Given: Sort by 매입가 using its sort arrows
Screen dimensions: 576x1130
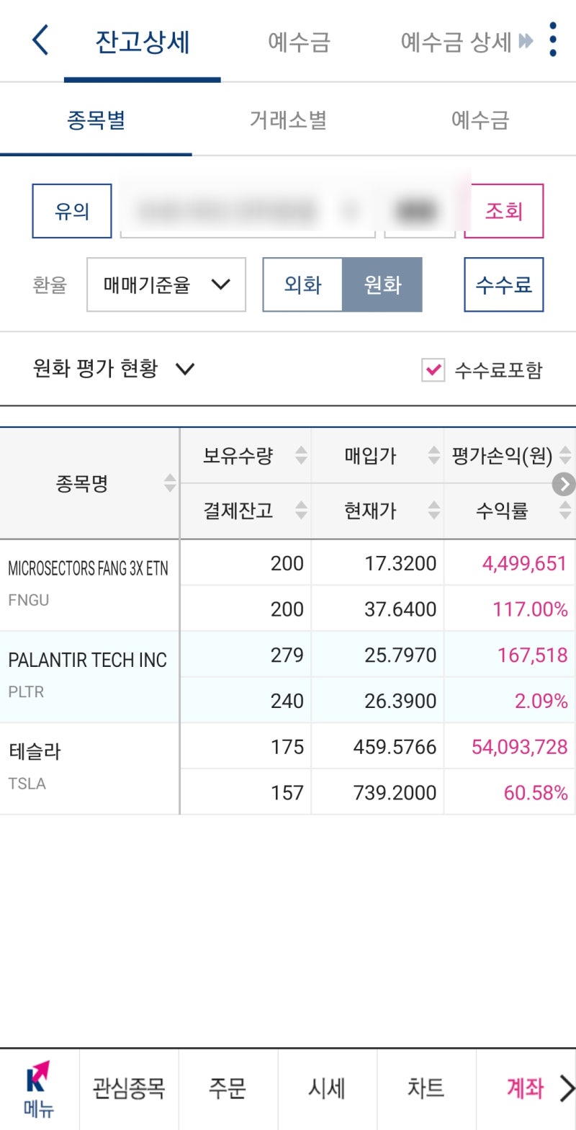Looking at the screenshot, I should pyautogui.click(x=433, y=455).
